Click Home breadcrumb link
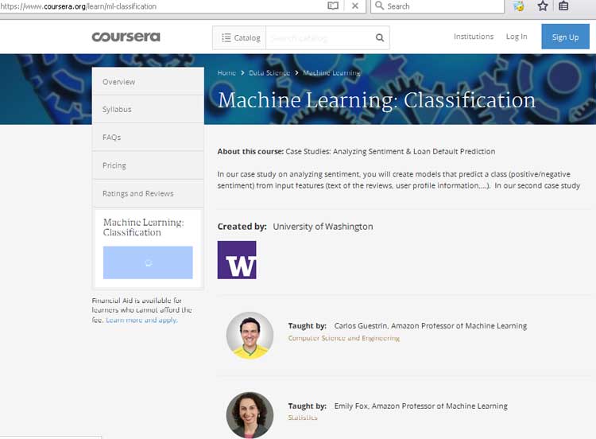Screen dimensions: 596x439 click(226, 72)
